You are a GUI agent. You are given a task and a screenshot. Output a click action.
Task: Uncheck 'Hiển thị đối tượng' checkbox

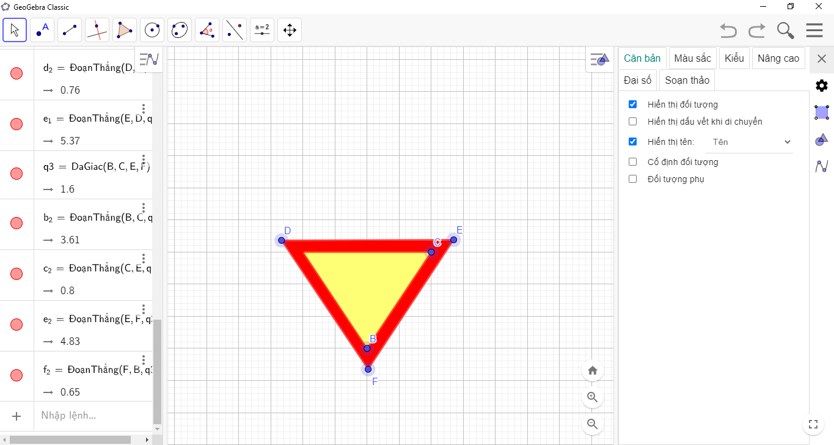coord(633,105)
